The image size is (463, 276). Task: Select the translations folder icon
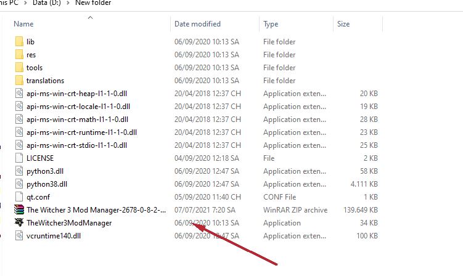[x=18, y=81]
